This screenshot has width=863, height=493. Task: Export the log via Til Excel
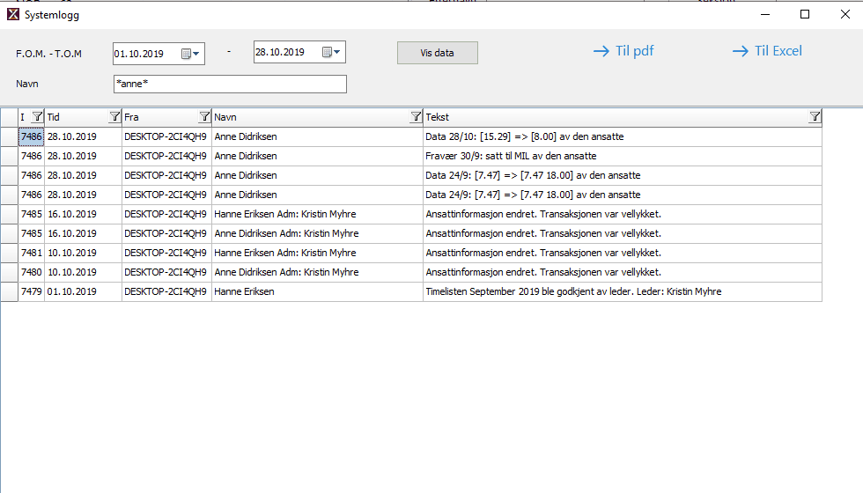pos(767,51)
